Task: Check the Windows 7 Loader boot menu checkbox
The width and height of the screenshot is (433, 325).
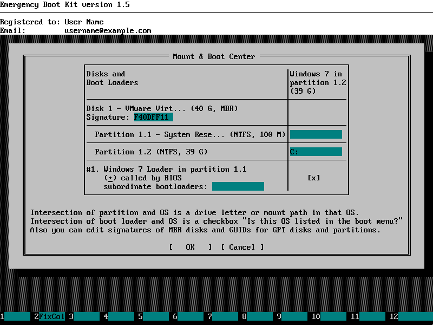Action: (313, 178)
